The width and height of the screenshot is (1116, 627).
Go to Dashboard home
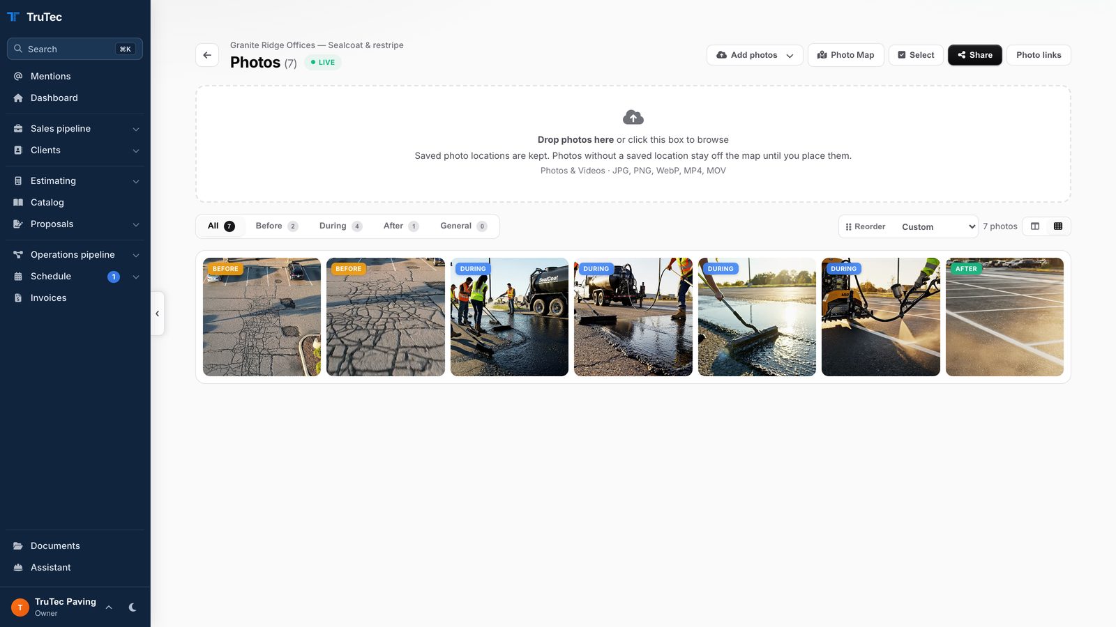pos(75,98)
